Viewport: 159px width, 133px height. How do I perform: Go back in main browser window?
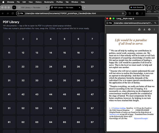[3, 13]
